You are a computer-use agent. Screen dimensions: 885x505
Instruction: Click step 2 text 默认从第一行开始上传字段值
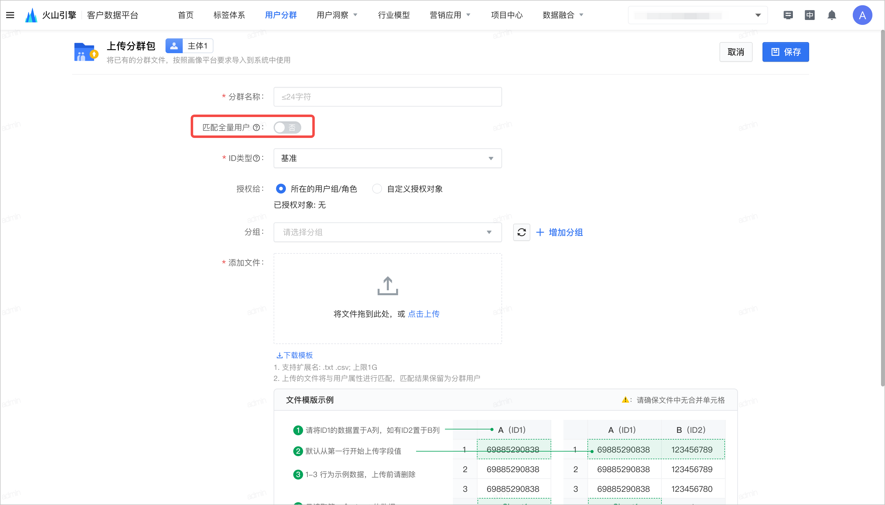coord(353,451)
